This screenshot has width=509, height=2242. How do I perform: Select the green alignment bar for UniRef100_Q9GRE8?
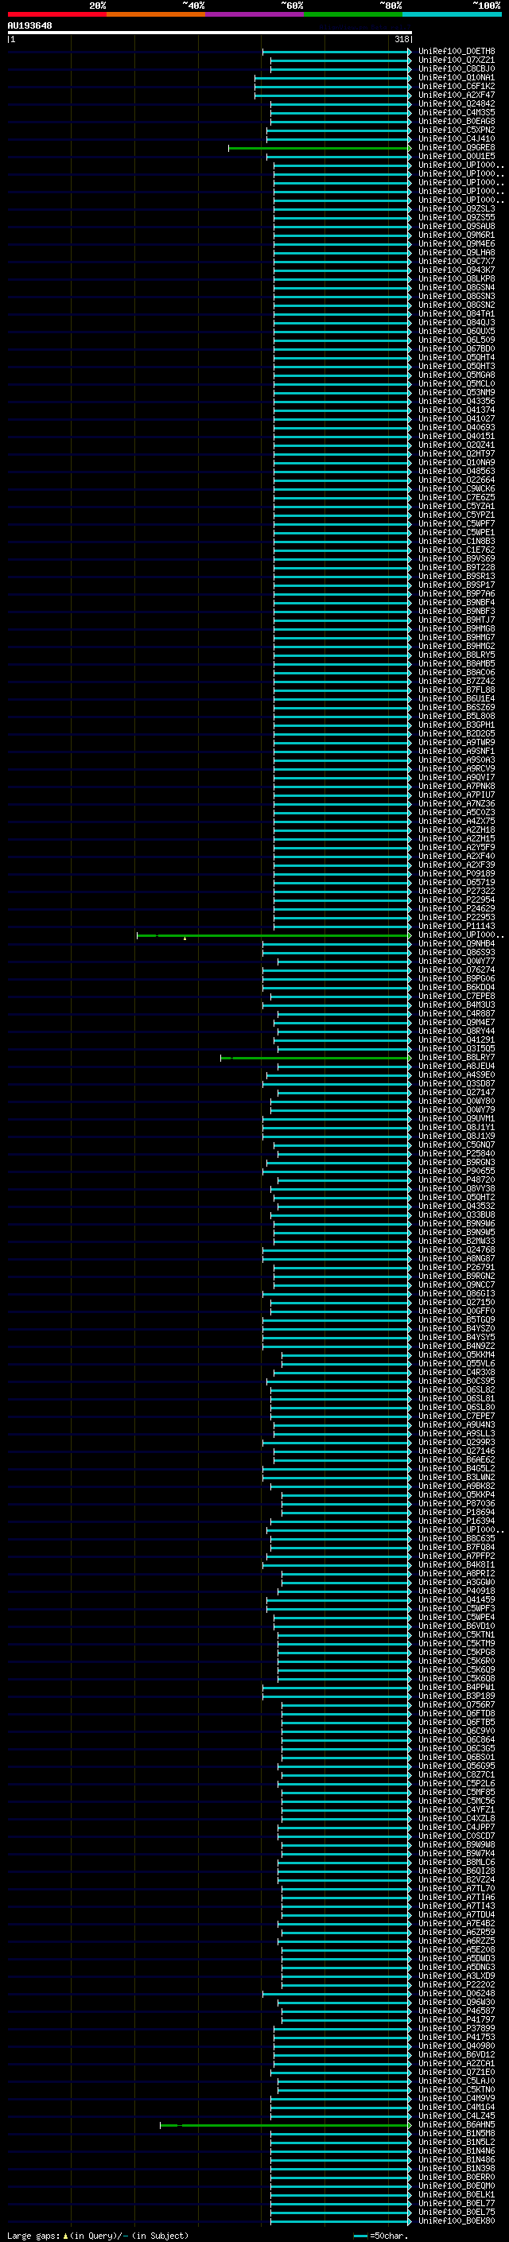click(320, 148)
